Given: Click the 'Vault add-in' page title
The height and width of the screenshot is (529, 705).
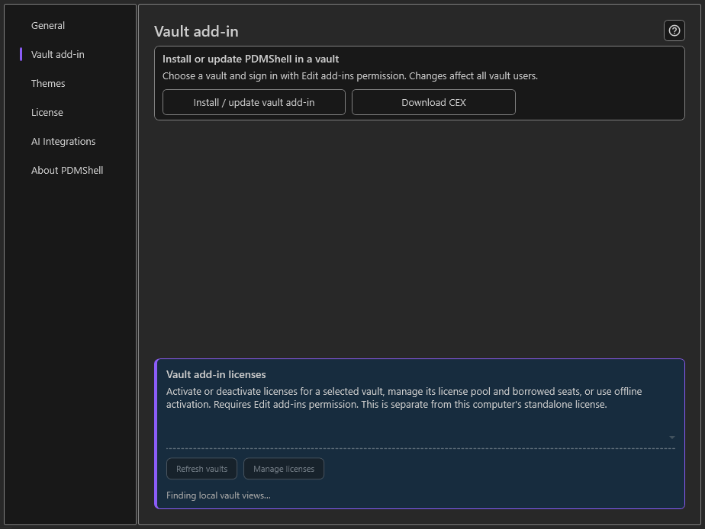Looking at the screenshot, I should tap(197, 31).
